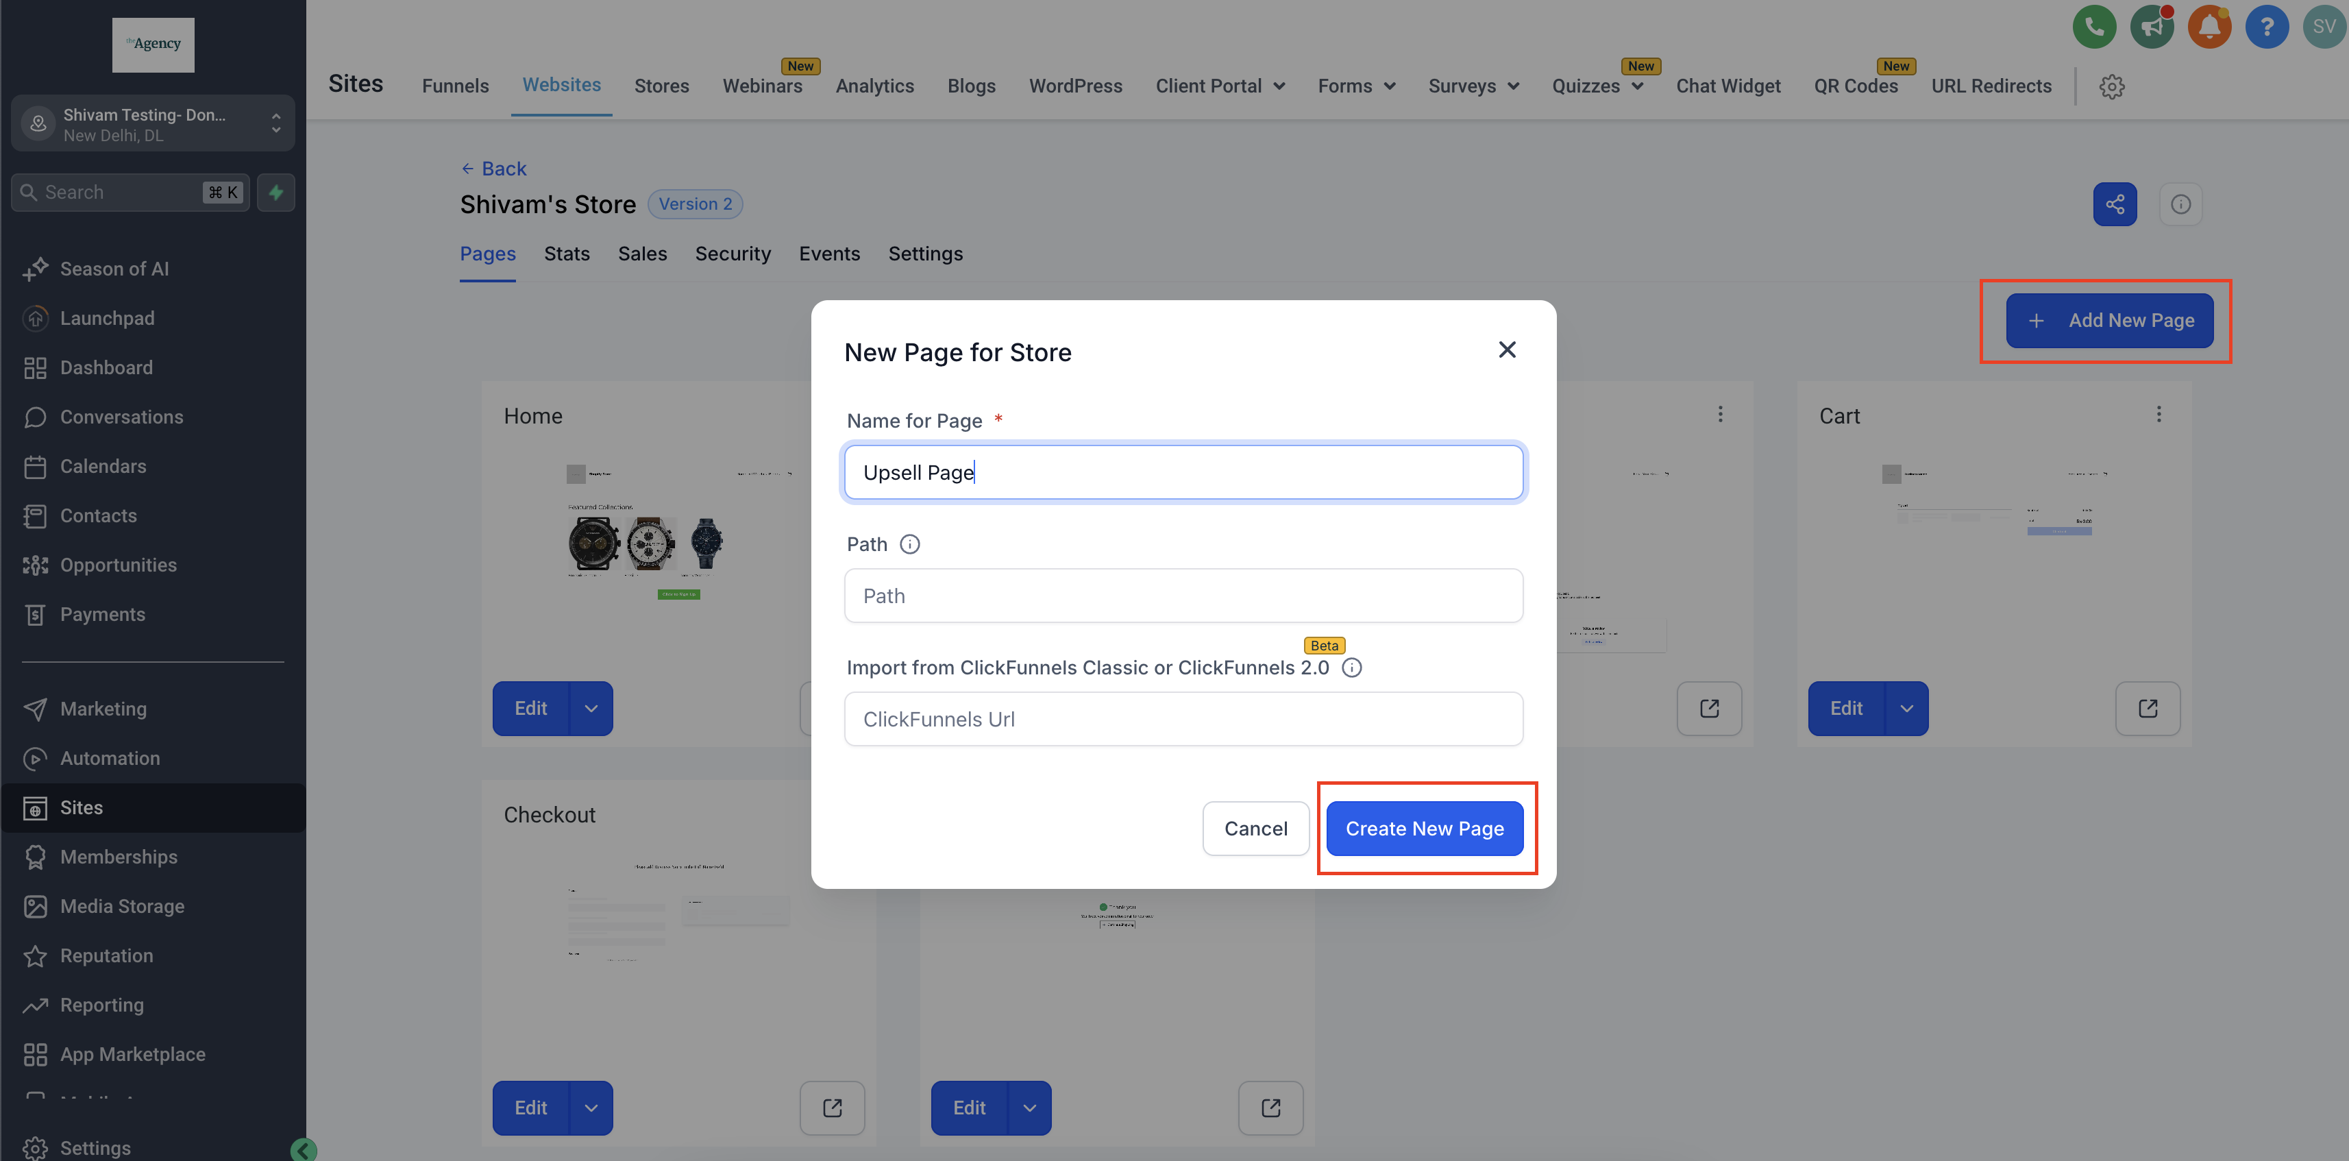
Task: Click the ClickFunnels Url input field
Action: coord(1183,719)
